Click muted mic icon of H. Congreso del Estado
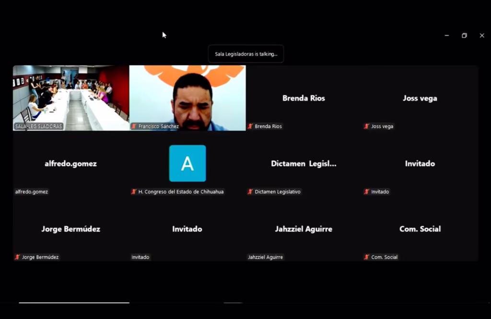491x319 pixels. click(134, 192)
